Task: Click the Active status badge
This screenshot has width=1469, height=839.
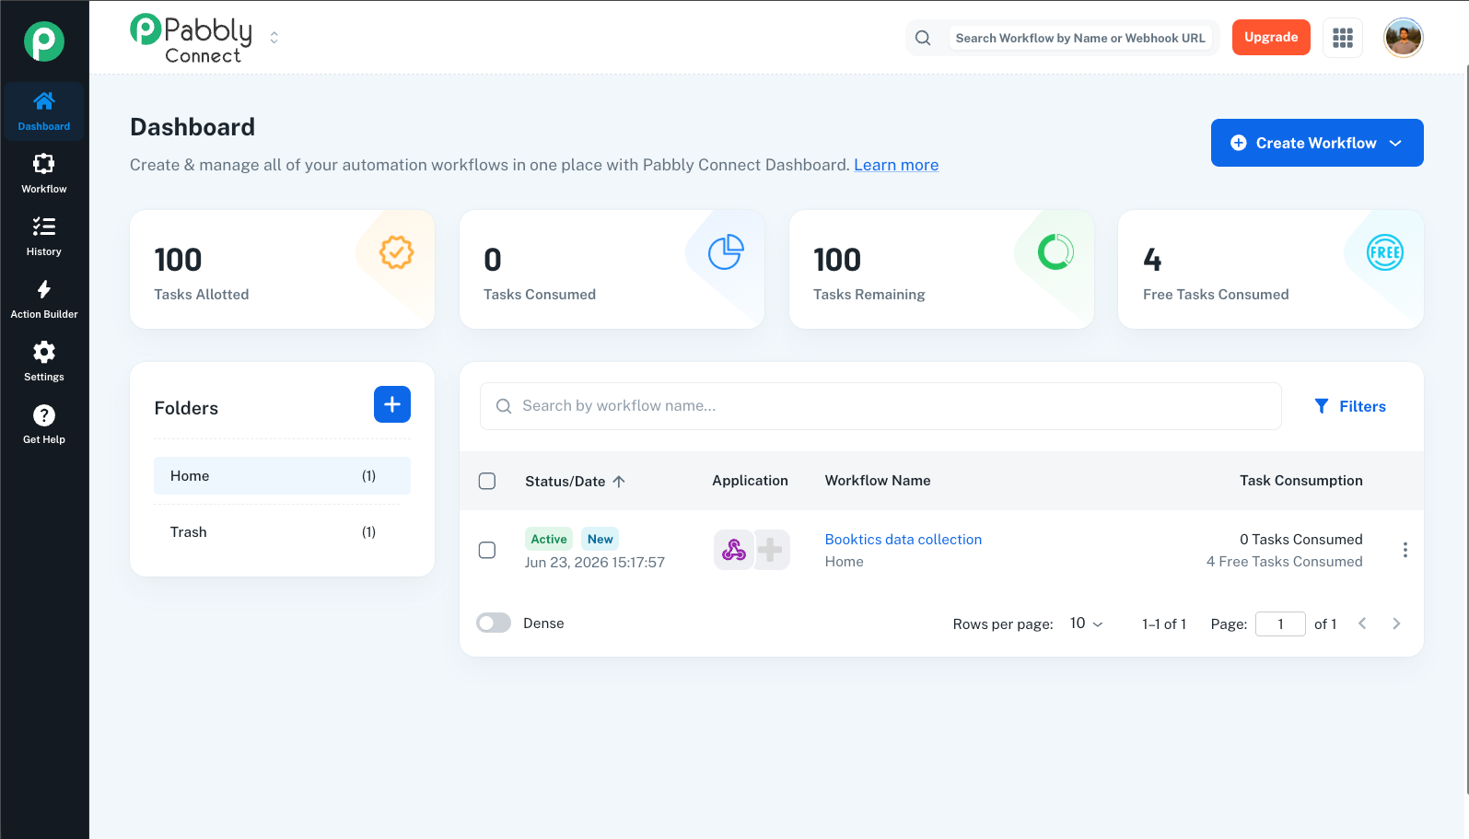Action: click(549, 539)
